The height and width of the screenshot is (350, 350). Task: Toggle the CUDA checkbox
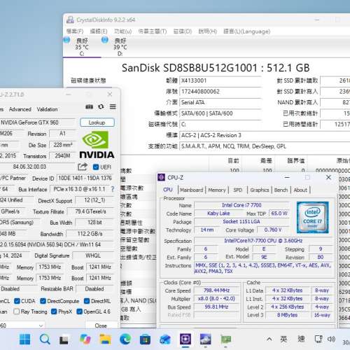17,301
